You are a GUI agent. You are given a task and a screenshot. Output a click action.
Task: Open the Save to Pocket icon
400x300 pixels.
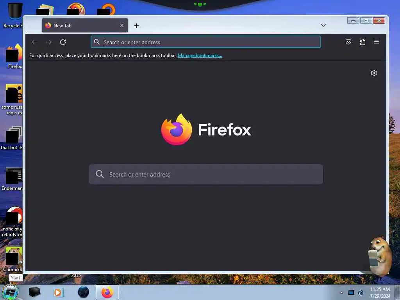348,42
